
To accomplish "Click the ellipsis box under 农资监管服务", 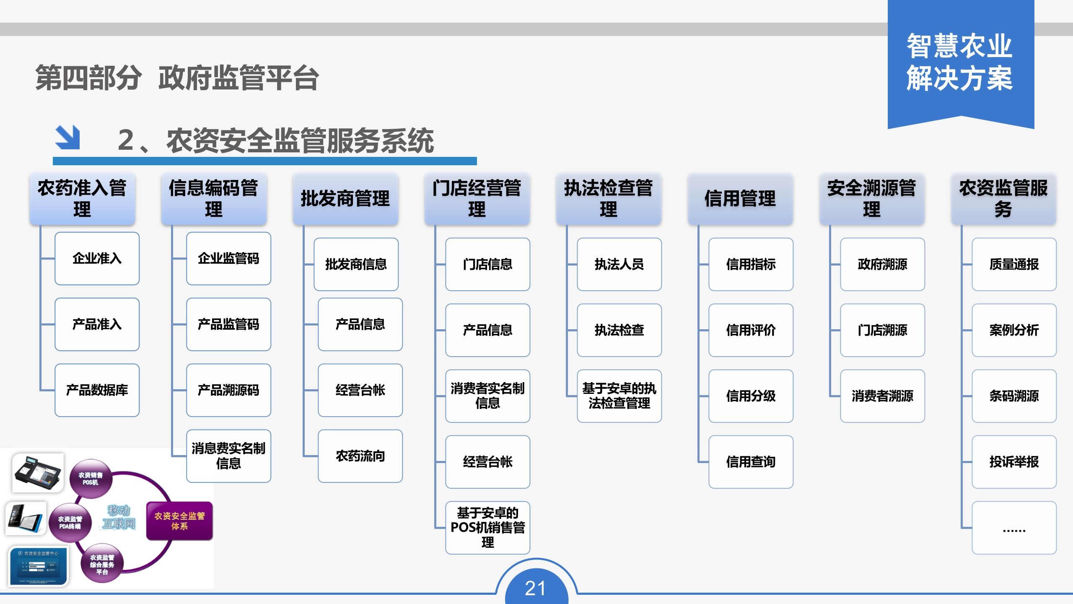I will coord(1014,528).
